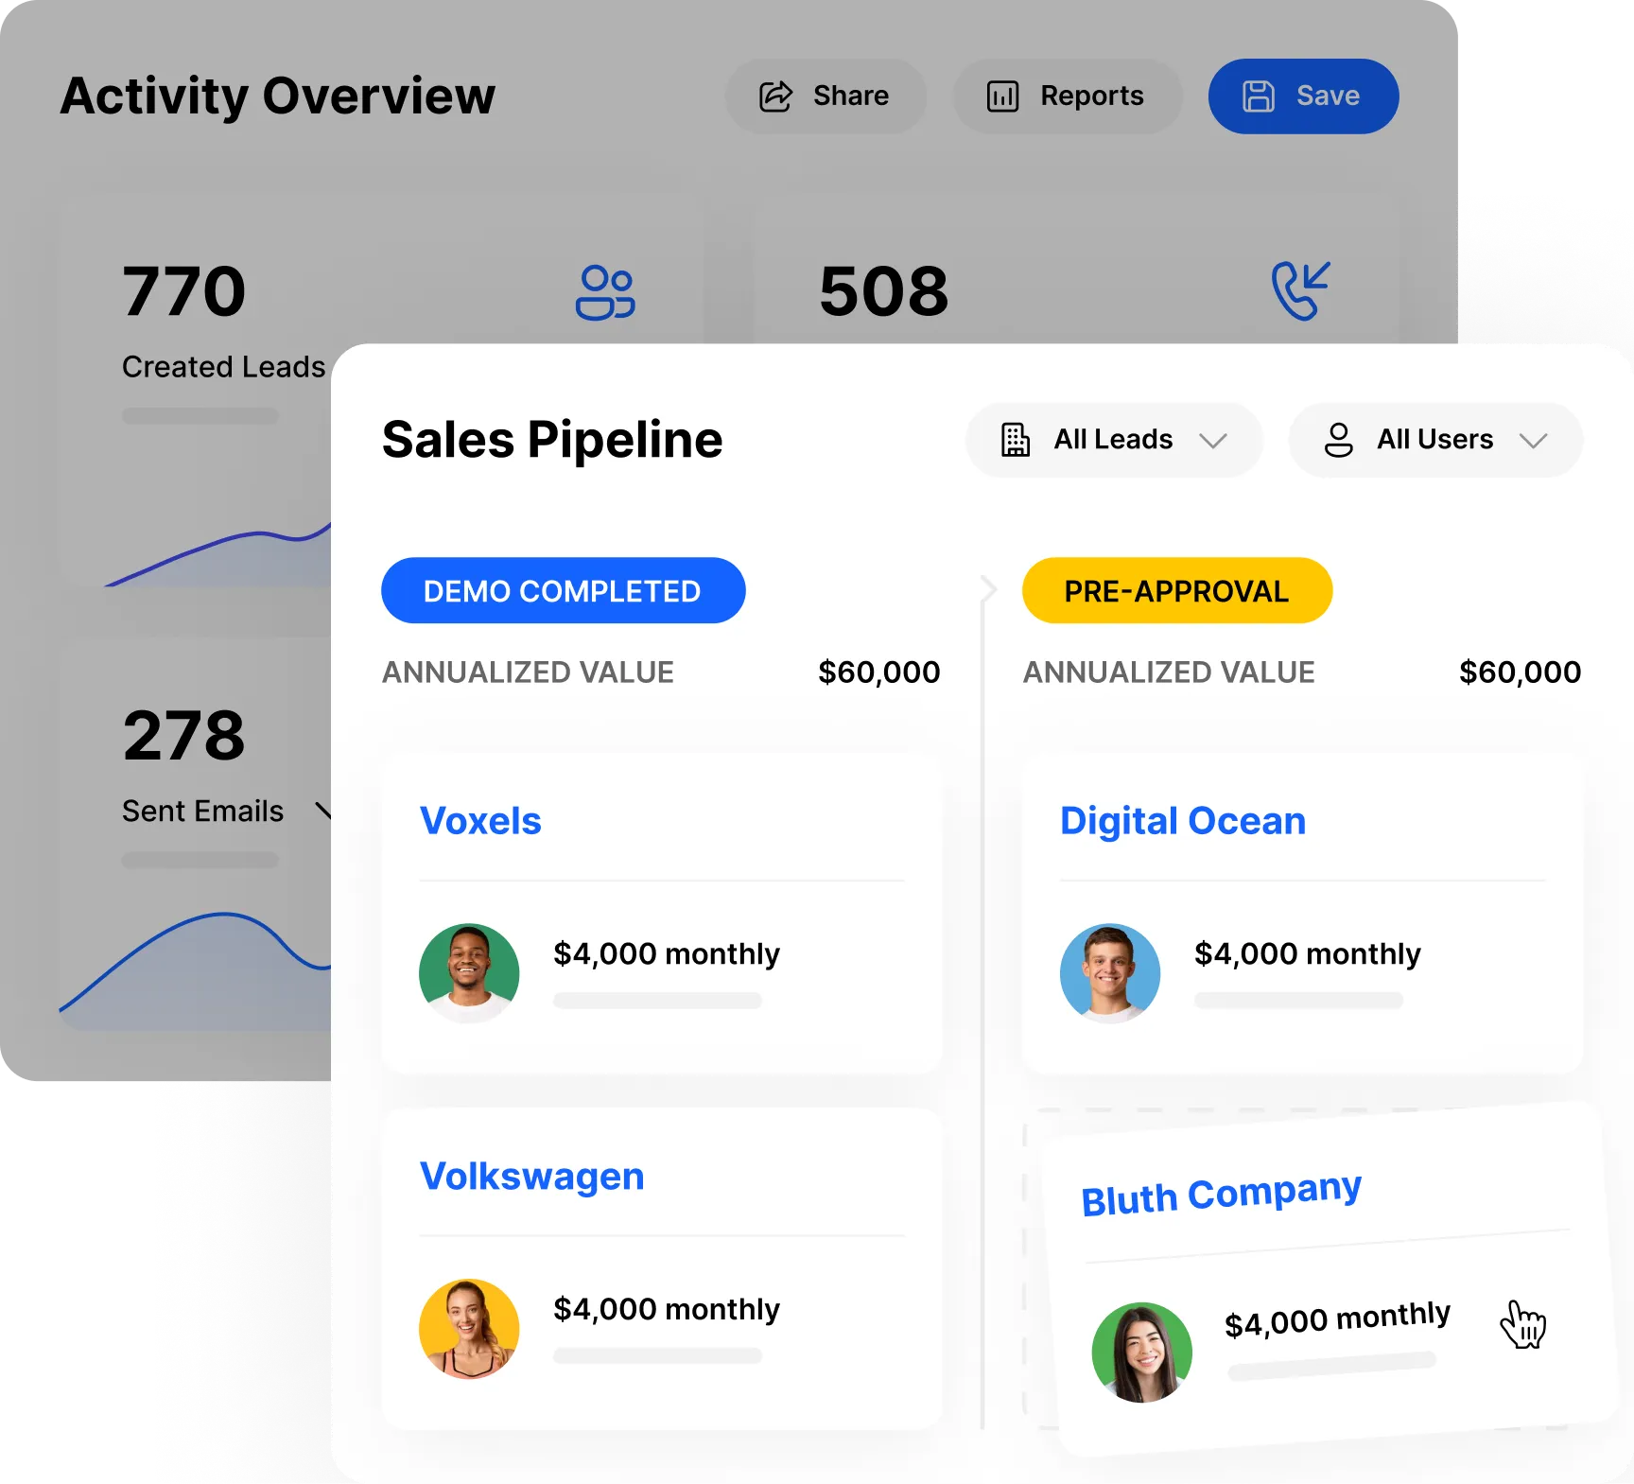Click the Created Leads trend chart
1634x1484 pixels.
pos(217,555)
